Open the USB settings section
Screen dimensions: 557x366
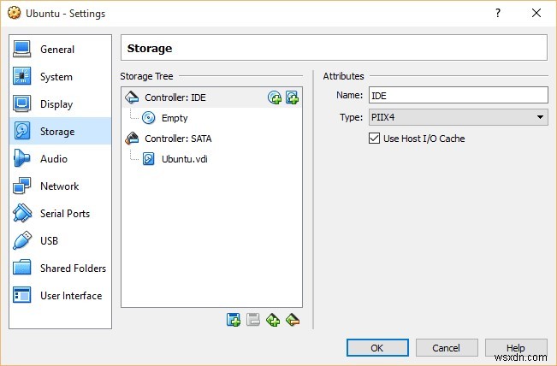[x=49, y=241]
